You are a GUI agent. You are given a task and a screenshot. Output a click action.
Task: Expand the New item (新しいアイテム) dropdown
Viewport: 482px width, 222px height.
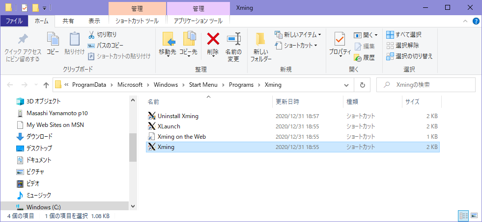tap(320, 34)
